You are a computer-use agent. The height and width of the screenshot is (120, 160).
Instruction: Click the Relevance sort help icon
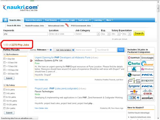click(x=51, y=50)
